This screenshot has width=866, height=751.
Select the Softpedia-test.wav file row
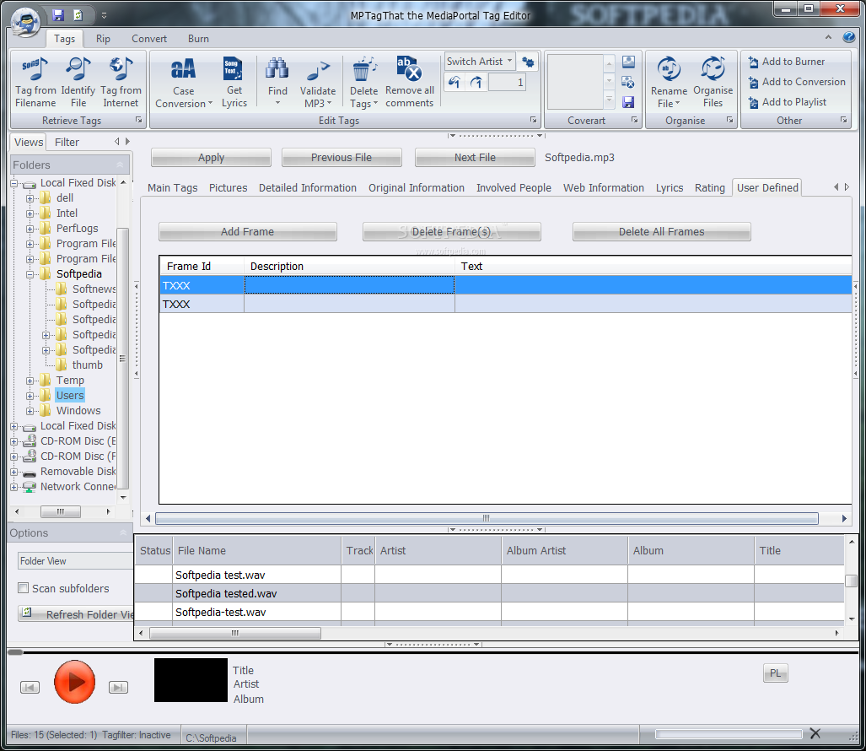pos(489,613)
